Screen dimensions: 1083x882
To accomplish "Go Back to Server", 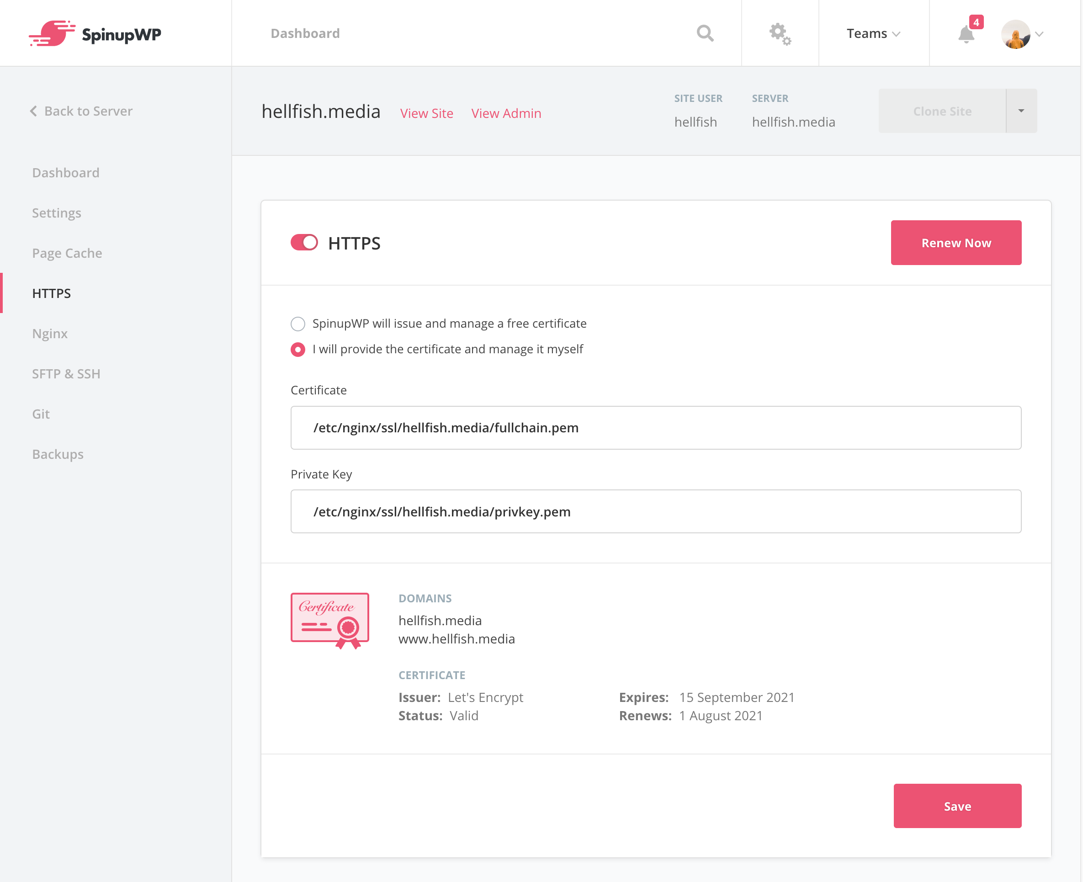I will pos(81,111).
